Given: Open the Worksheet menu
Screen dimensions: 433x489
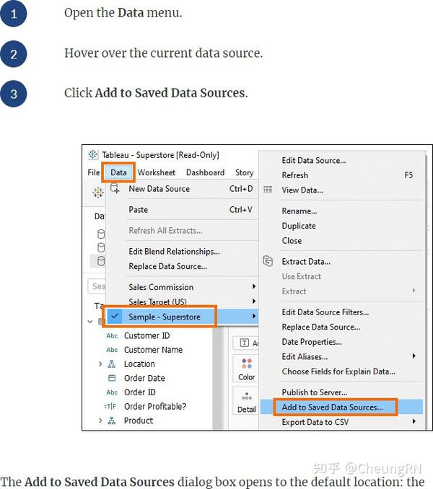Looking at the screenshot, I should pyautogui.click(x=157, y=172).
